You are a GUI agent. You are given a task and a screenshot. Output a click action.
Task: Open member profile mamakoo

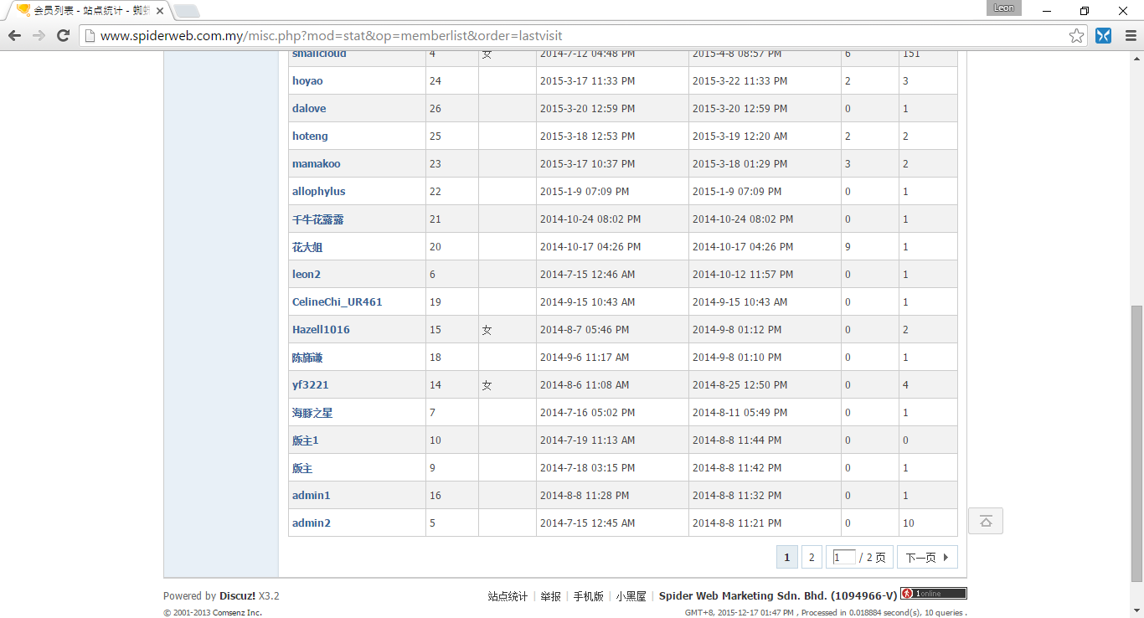point(317,164)
